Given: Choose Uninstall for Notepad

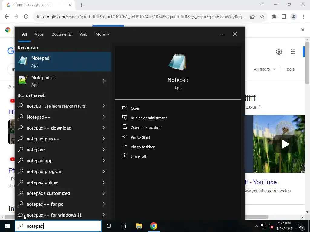Looking at the screenshot, I should tap(138, 156).
